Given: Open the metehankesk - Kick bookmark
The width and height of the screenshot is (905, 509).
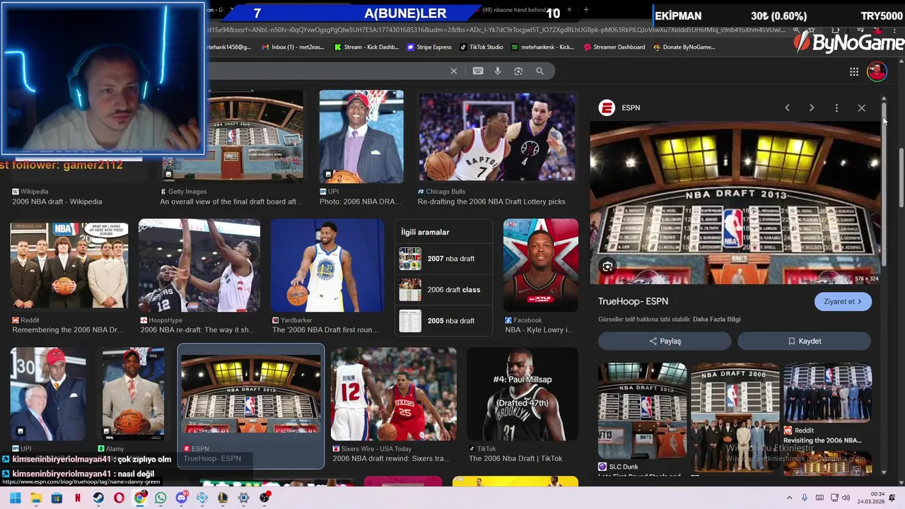Looking at the screenshot, I should 542,47.
